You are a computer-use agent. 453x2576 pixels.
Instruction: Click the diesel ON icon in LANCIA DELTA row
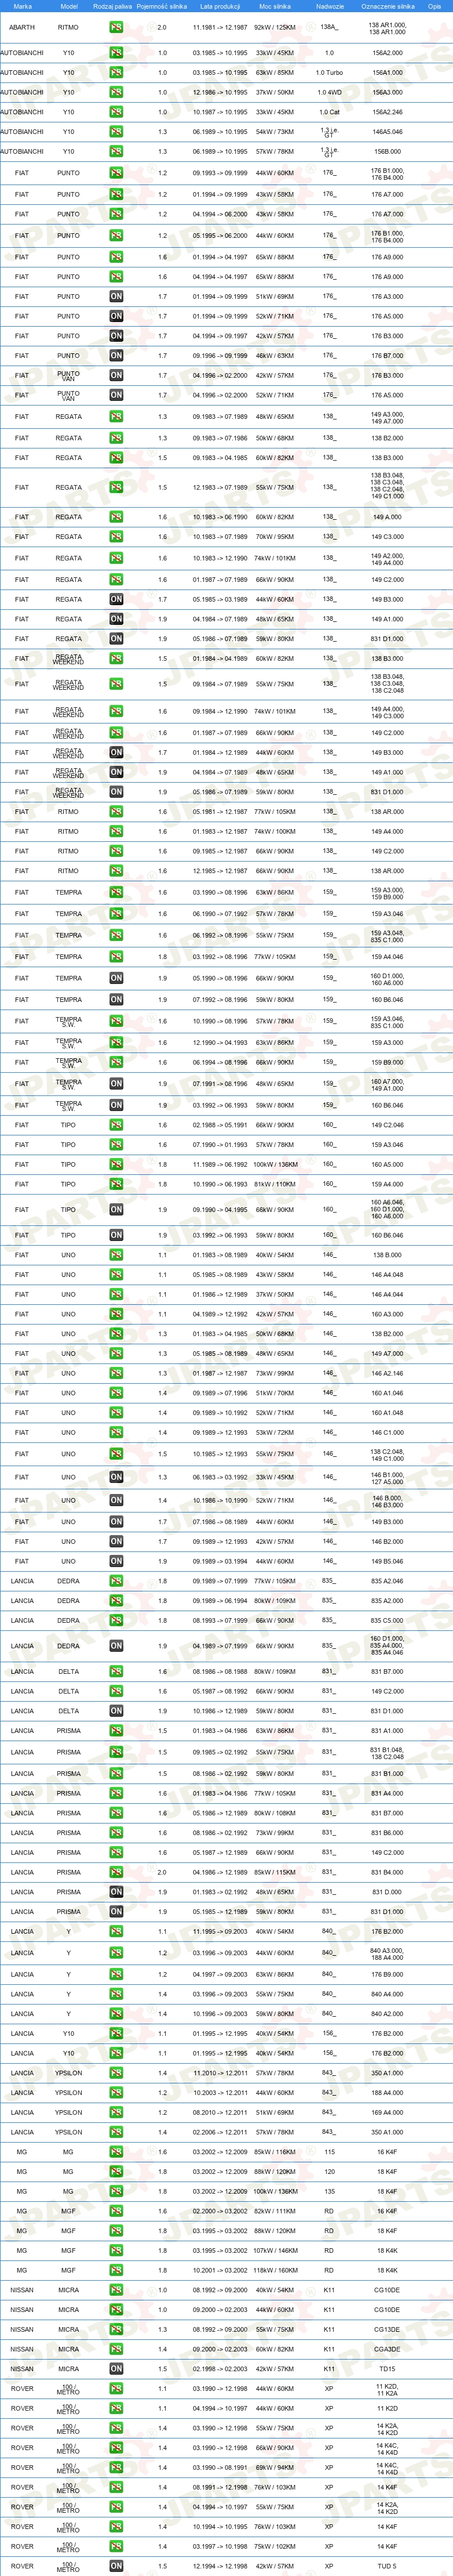click(117, 1711)
